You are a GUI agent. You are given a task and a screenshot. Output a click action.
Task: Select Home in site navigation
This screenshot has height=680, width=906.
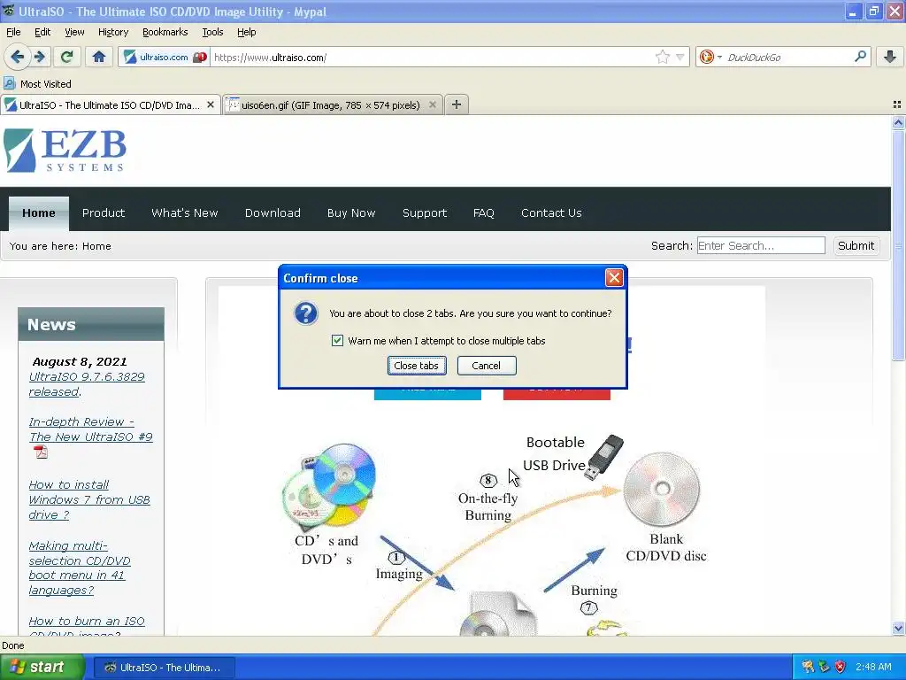[39, 212]
